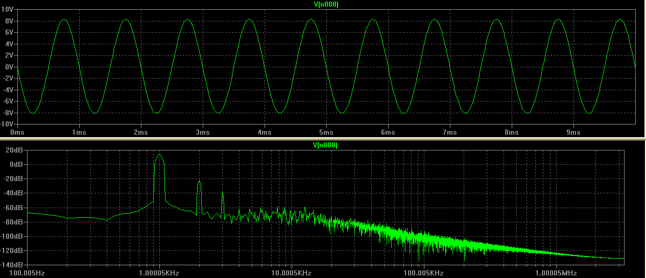646x278 pixels.
Task: Click the V(n008) trace label in the upper waveform pane
Action: [326, 5]
